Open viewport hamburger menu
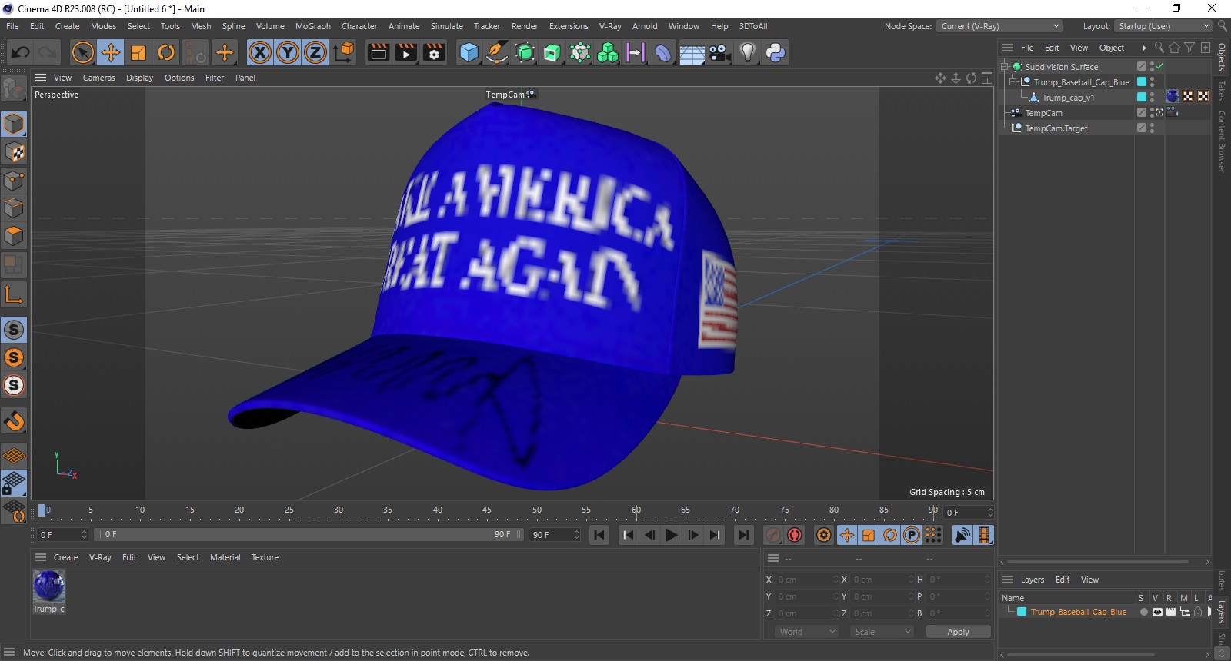This screenshot has height=661, width=1231. [x=41, y=78]
